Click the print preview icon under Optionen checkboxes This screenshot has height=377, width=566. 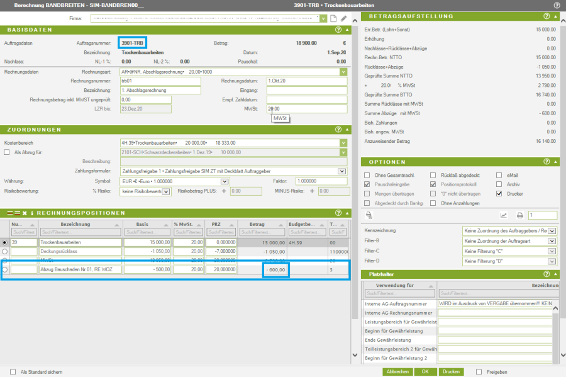(369, 215)
